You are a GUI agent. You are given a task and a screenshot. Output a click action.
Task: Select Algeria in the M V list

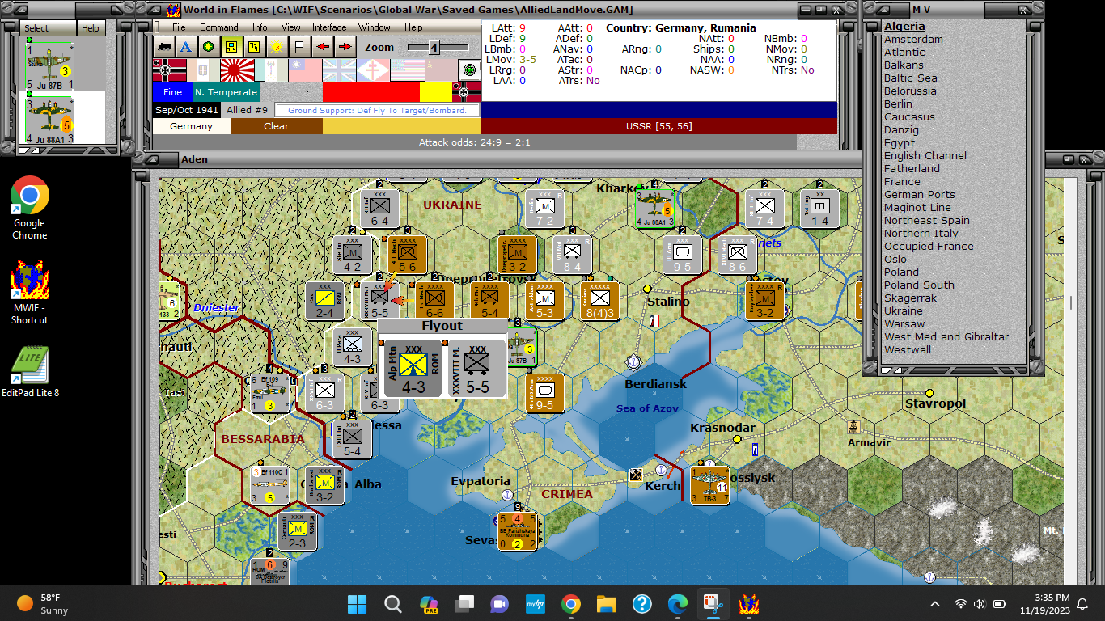tap(904, 27)
